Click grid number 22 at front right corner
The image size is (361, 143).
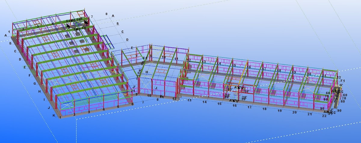[324, 116]
